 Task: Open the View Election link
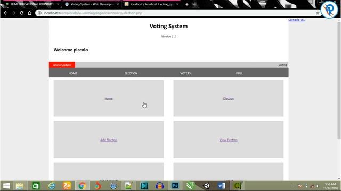click(x=229, y=140)
